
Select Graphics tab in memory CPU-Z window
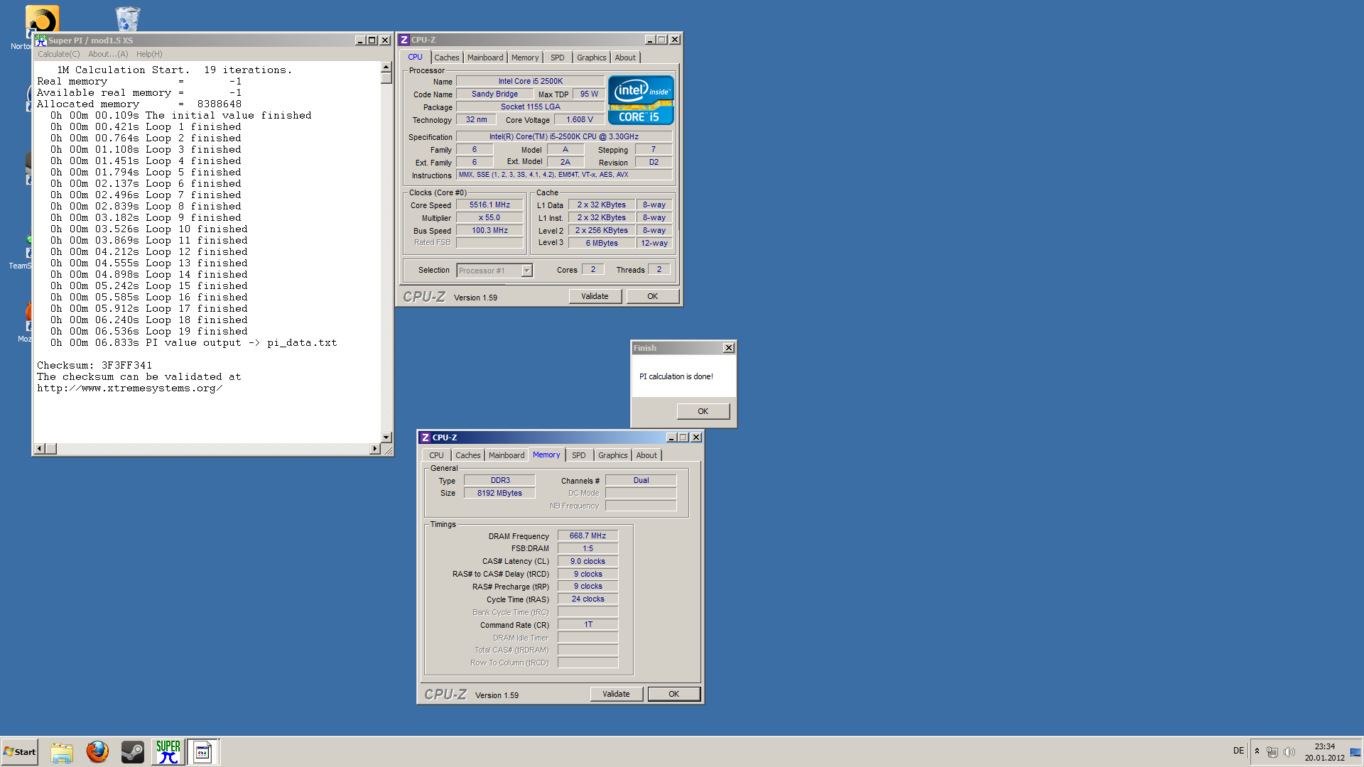[x=613, y=455]
